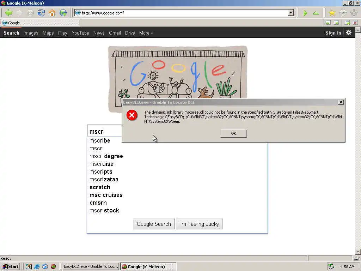Click the Google doodle image
Screen dimensions: 361x271
click(x=178, y=72)
